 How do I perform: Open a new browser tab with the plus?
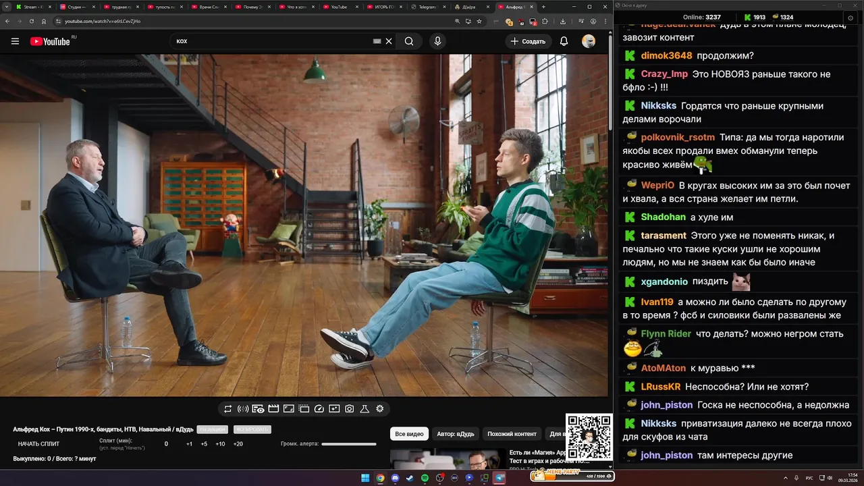(x=543, y=7)
